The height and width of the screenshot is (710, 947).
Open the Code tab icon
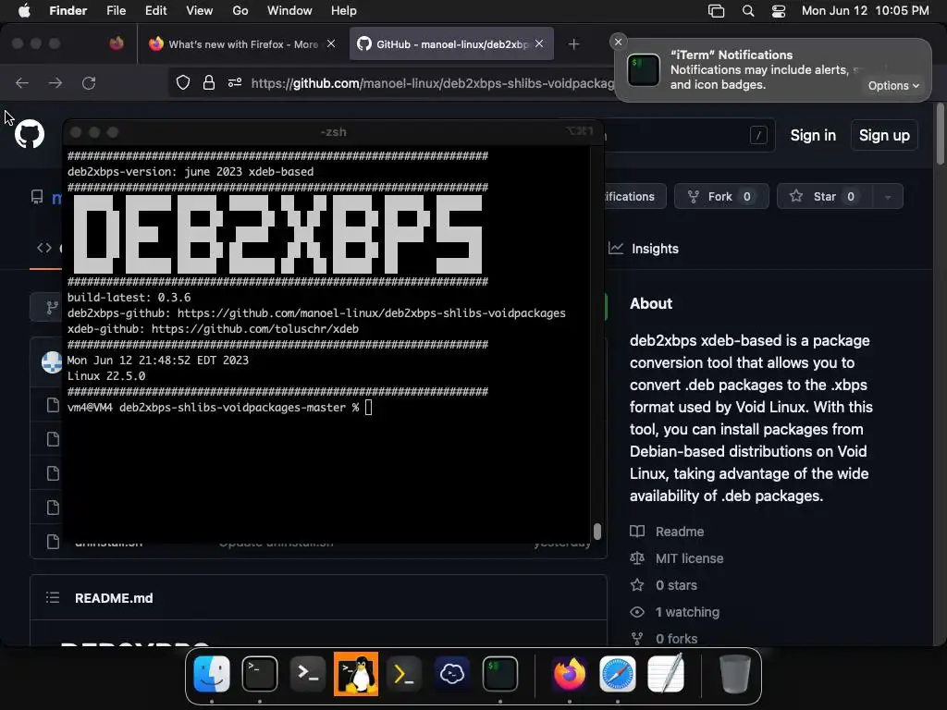coord(44,248)
